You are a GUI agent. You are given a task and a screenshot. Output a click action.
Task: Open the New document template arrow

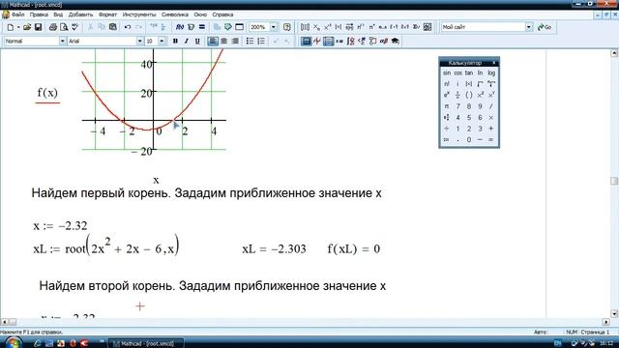click(18, 27)
